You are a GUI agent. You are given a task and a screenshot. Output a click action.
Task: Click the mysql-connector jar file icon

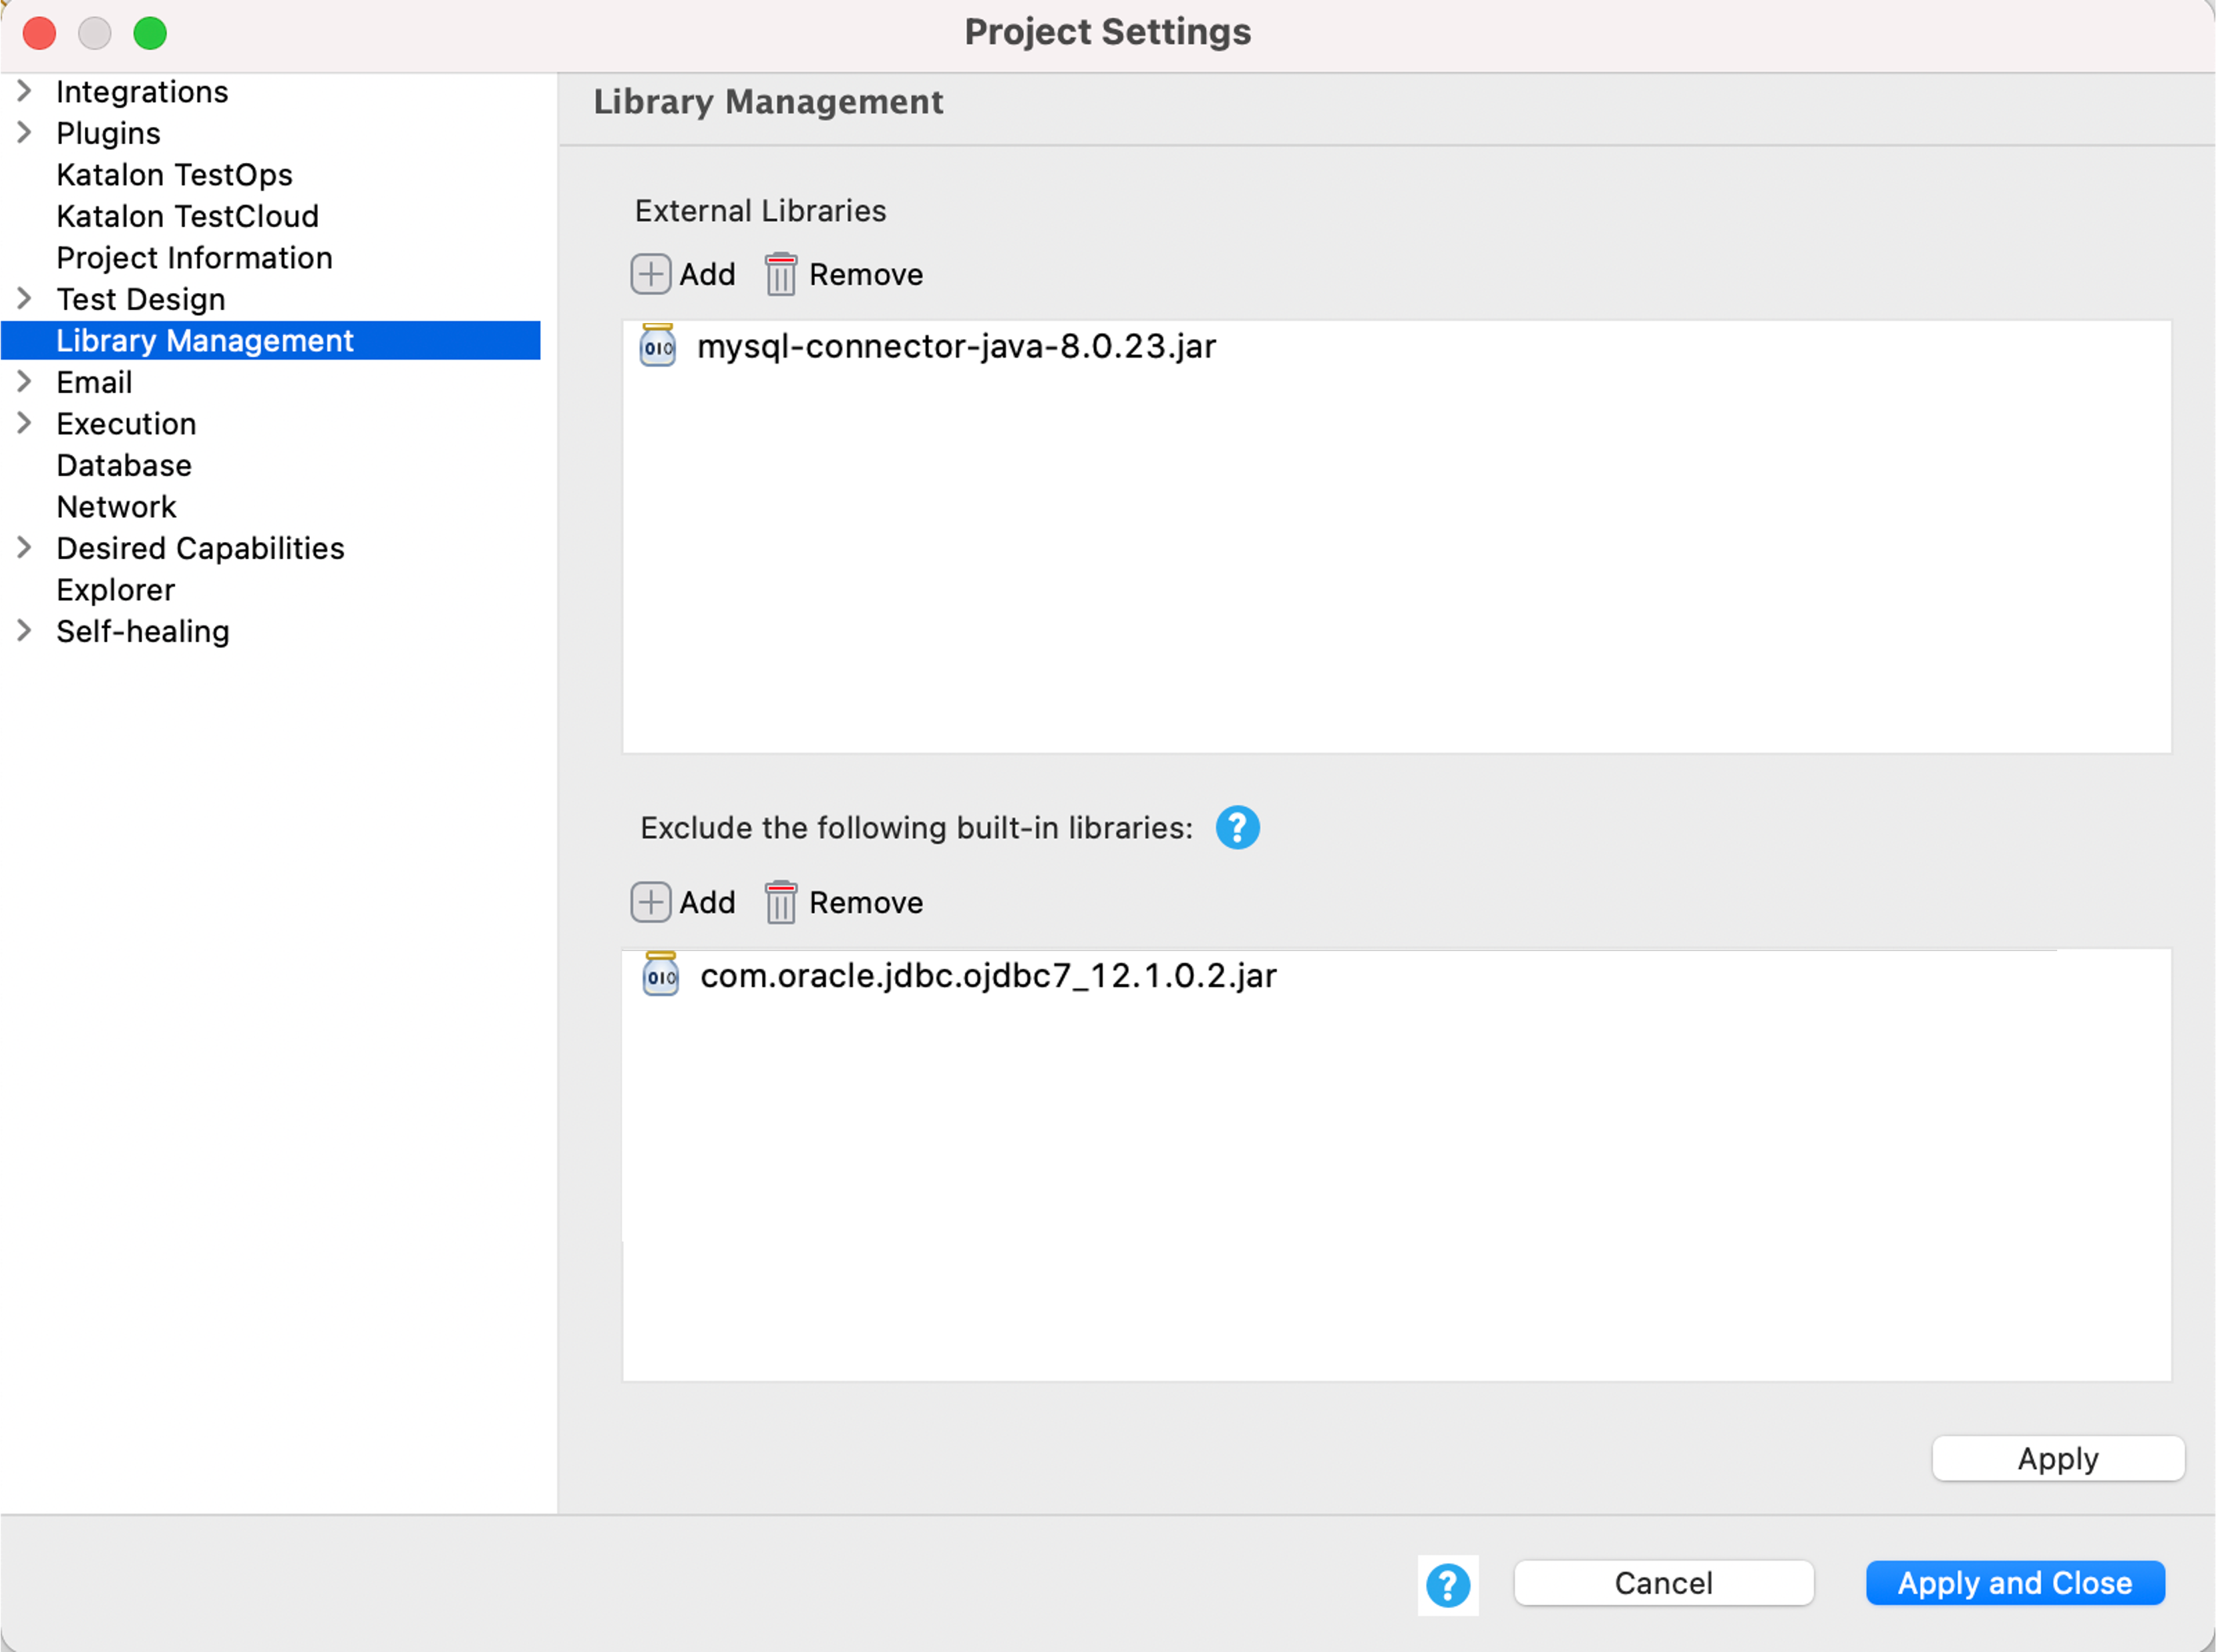[x=657, y=346]
